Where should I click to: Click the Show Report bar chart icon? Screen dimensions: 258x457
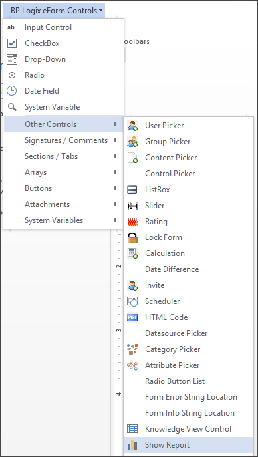pos(132,445)
